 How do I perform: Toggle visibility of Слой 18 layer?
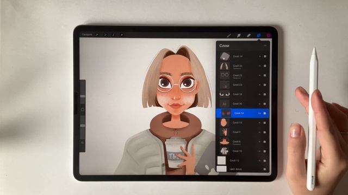[x=265, y=94]
